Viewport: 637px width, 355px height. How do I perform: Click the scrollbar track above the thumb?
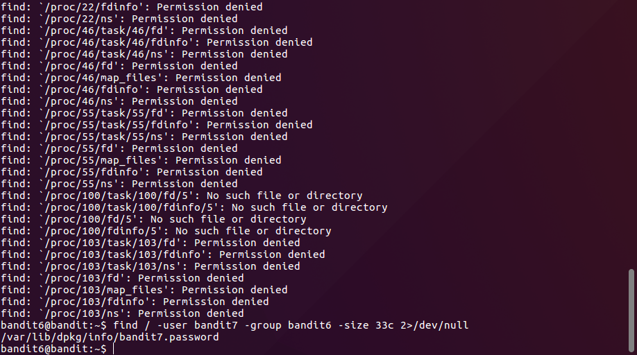click(630, 139)
